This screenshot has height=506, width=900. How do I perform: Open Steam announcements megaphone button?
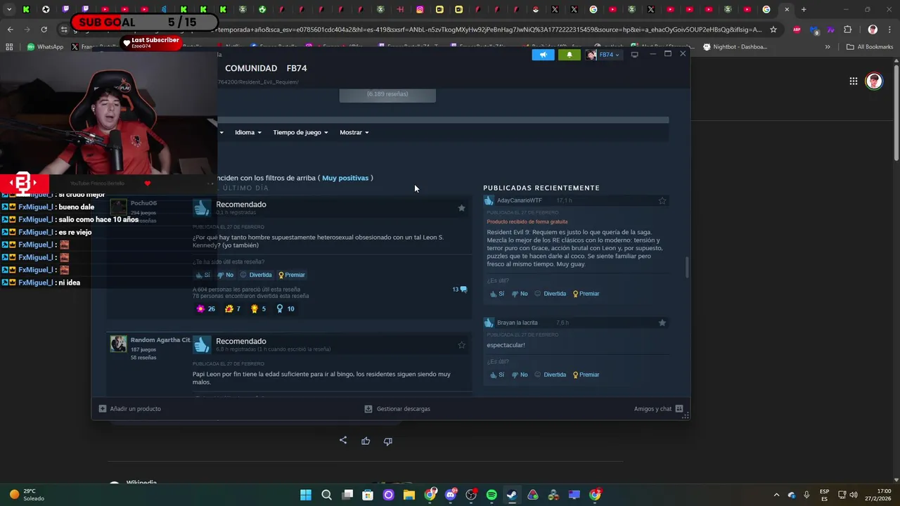coord(543,54)
